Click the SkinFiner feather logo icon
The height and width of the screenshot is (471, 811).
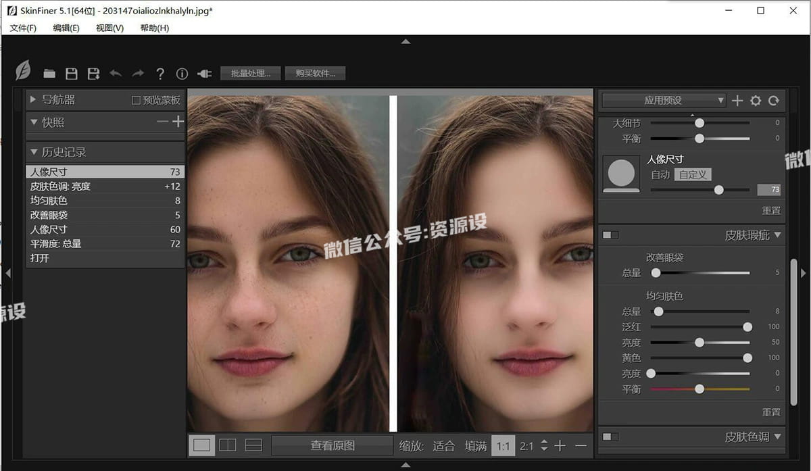coord(24,71)
